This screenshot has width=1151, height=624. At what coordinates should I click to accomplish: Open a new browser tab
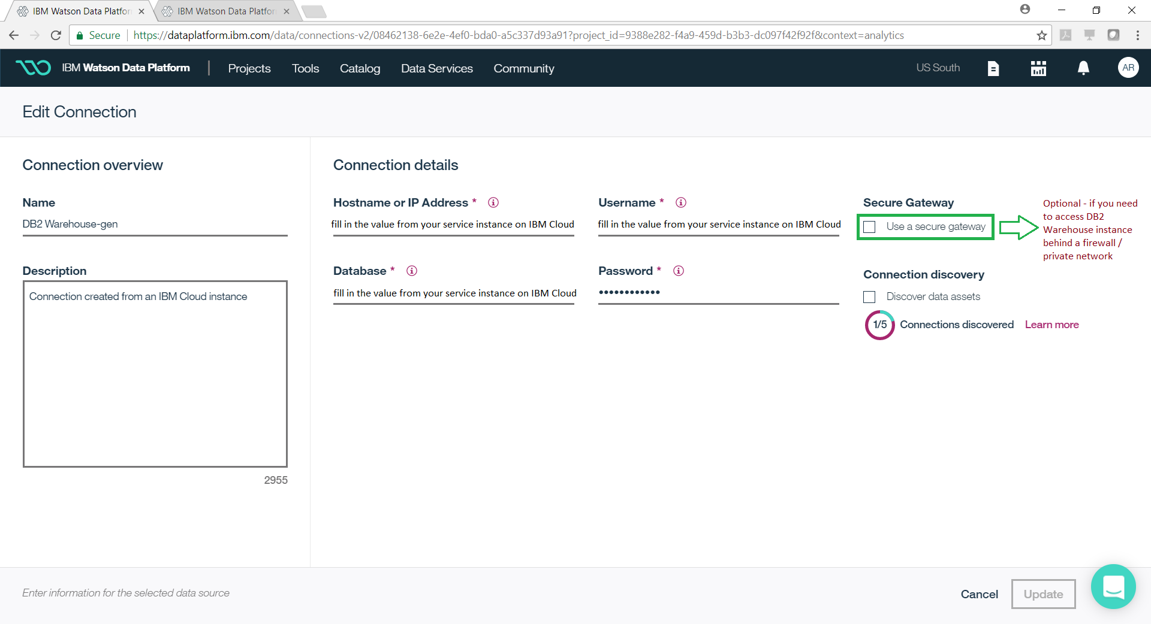[314, 12]
